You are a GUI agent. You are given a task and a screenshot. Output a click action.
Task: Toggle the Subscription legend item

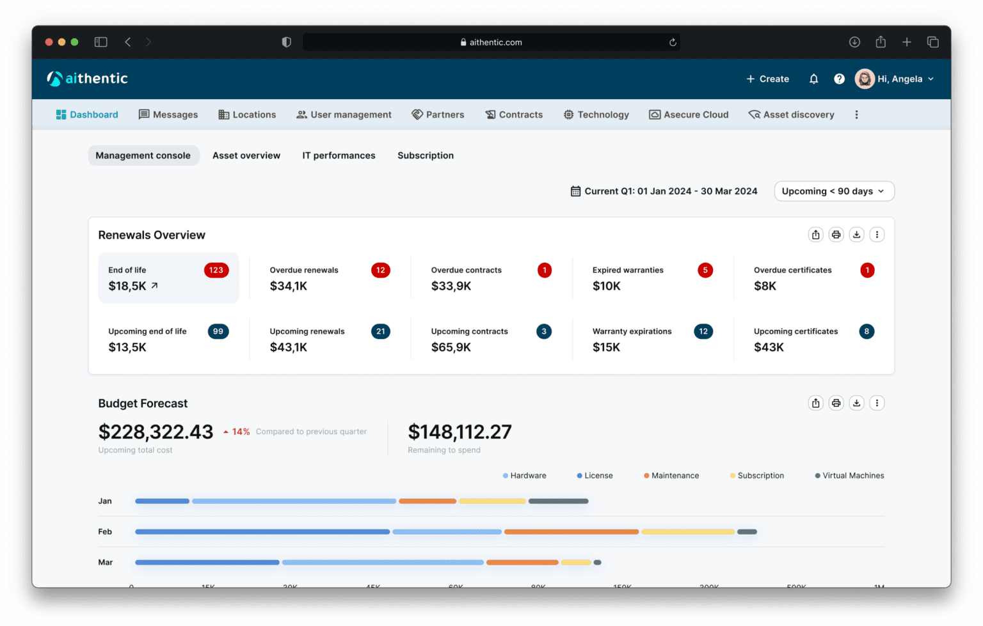click(757, 476)
